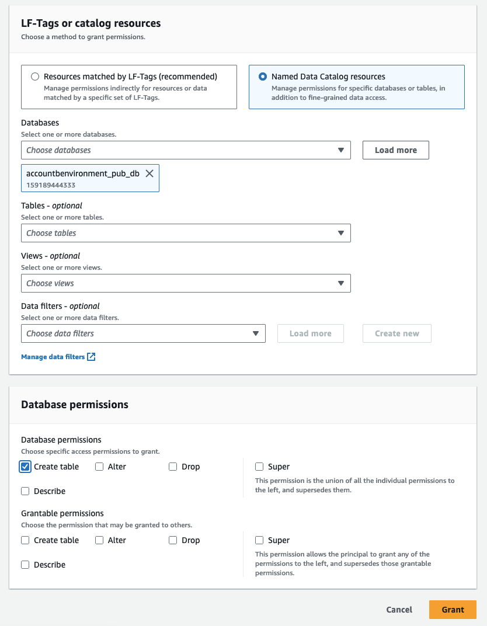Tick the grantable Describe permission

click(25, 565)
